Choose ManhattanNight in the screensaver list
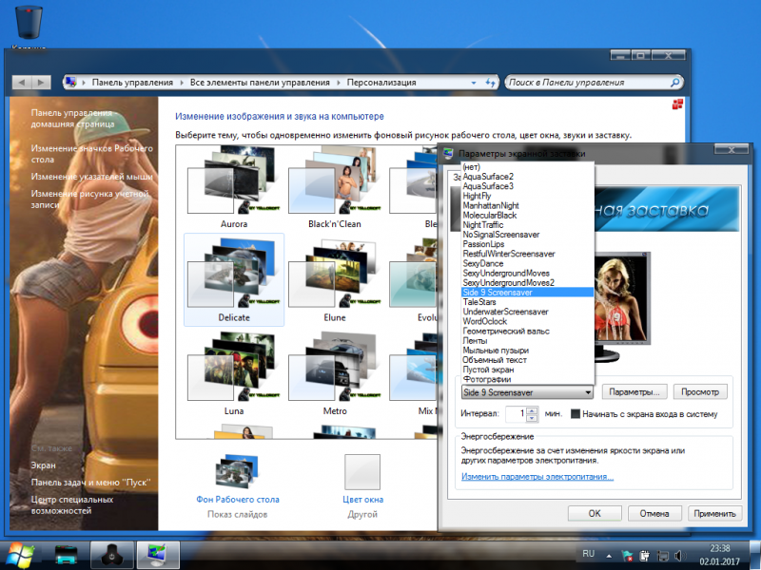The height and width of the screenshot is (570, 761). coord(528,205)
